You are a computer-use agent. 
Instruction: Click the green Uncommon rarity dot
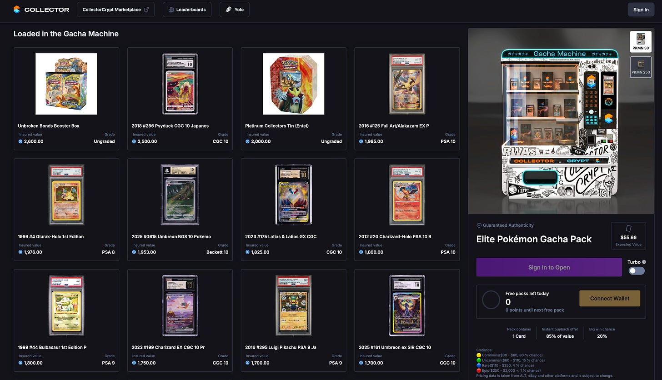[x=479, y=360]
